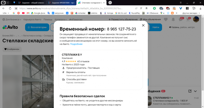Expand Для бизнеса menu
The height and width of the screenshot is (108, 204).
(12, 20)
